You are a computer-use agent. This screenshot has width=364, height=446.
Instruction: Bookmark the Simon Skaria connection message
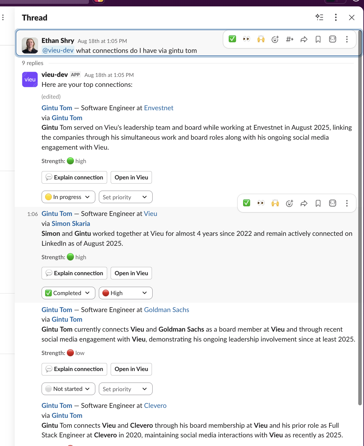coord(318,203)
